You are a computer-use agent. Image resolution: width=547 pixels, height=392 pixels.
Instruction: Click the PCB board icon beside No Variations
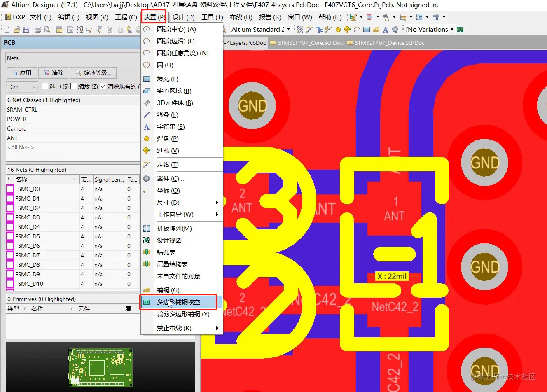point(461,30)
